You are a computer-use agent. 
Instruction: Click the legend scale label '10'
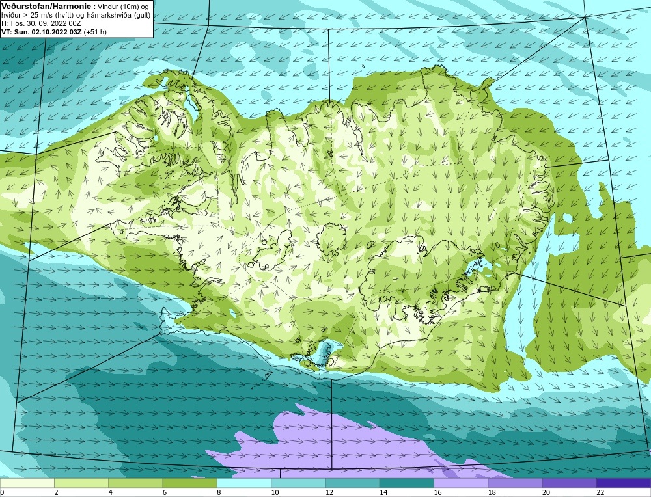tap(275, 492)
